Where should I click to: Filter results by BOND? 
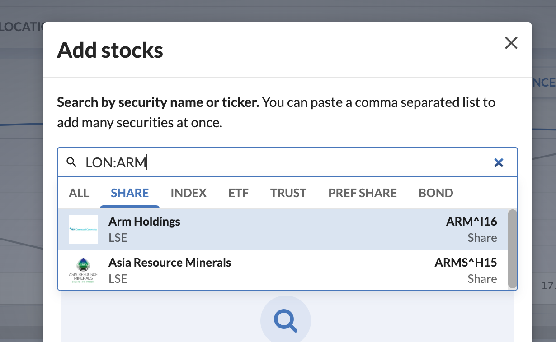(436, 193)
